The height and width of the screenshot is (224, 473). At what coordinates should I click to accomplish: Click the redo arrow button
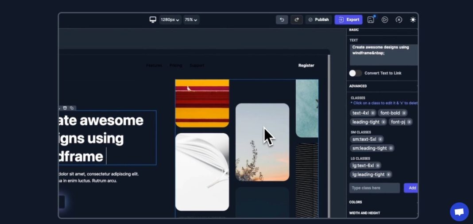[x=297, y=19]
